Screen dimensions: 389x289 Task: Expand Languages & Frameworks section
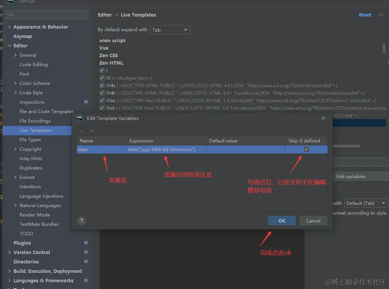tap(9, 281)
